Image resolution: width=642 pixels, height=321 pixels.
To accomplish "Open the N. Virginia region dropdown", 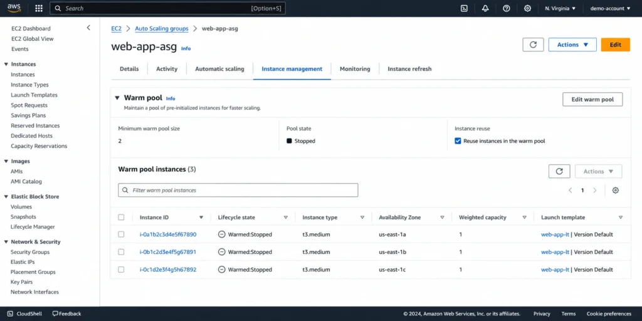I will coord(560,8).
